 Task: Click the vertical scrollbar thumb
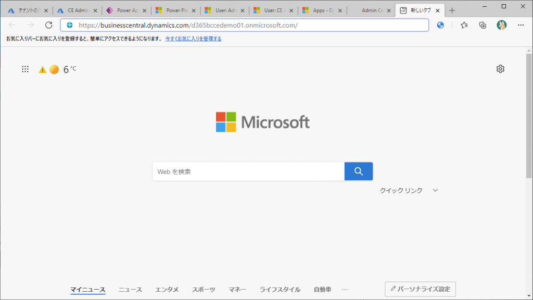pyautogui.click(x=529, y=116)
